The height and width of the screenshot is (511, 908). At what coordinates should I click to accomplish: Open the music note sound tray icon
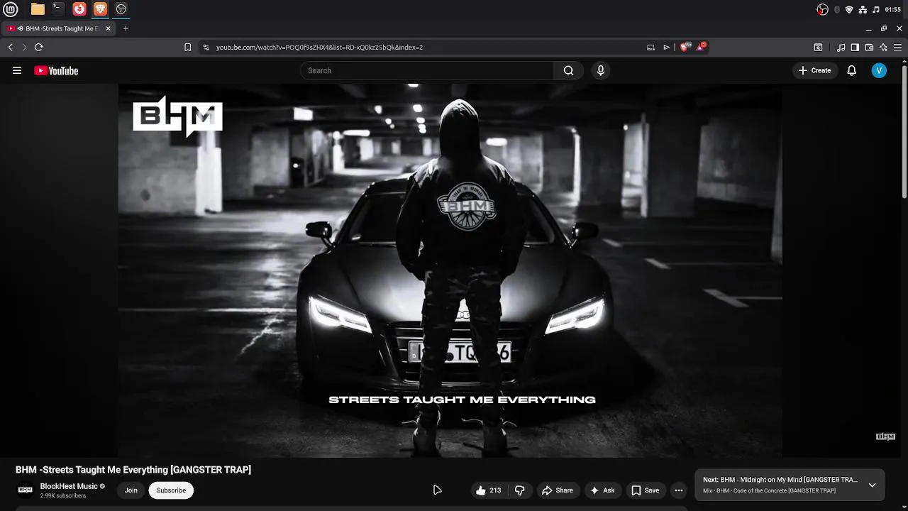coord(876,9)
